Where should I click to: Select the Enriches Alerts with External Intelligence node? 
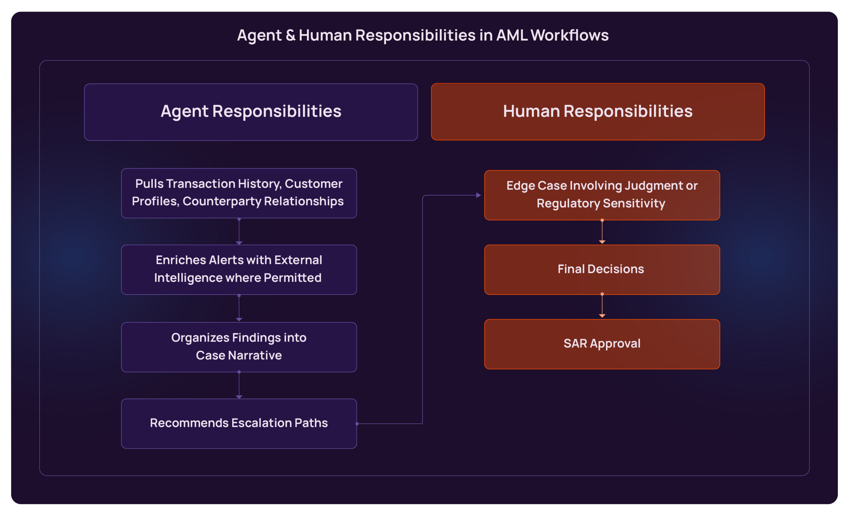click(239, 269)
